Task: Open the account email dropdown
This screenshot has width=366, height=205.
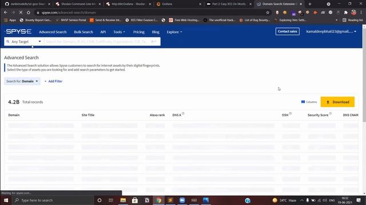Action: pos(331,31)
